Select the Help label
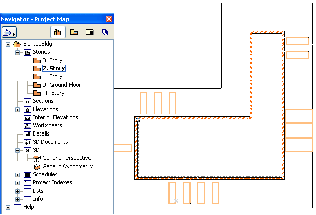The image size is (316, 215). [x=29, y=207]
